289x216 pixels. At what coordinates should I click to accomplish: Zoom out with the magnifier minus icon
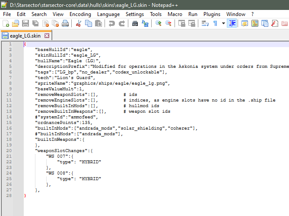168,24
